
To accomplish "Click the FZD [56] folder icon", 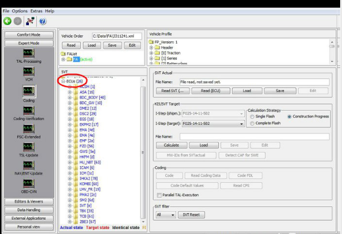I will pos(76,146).
